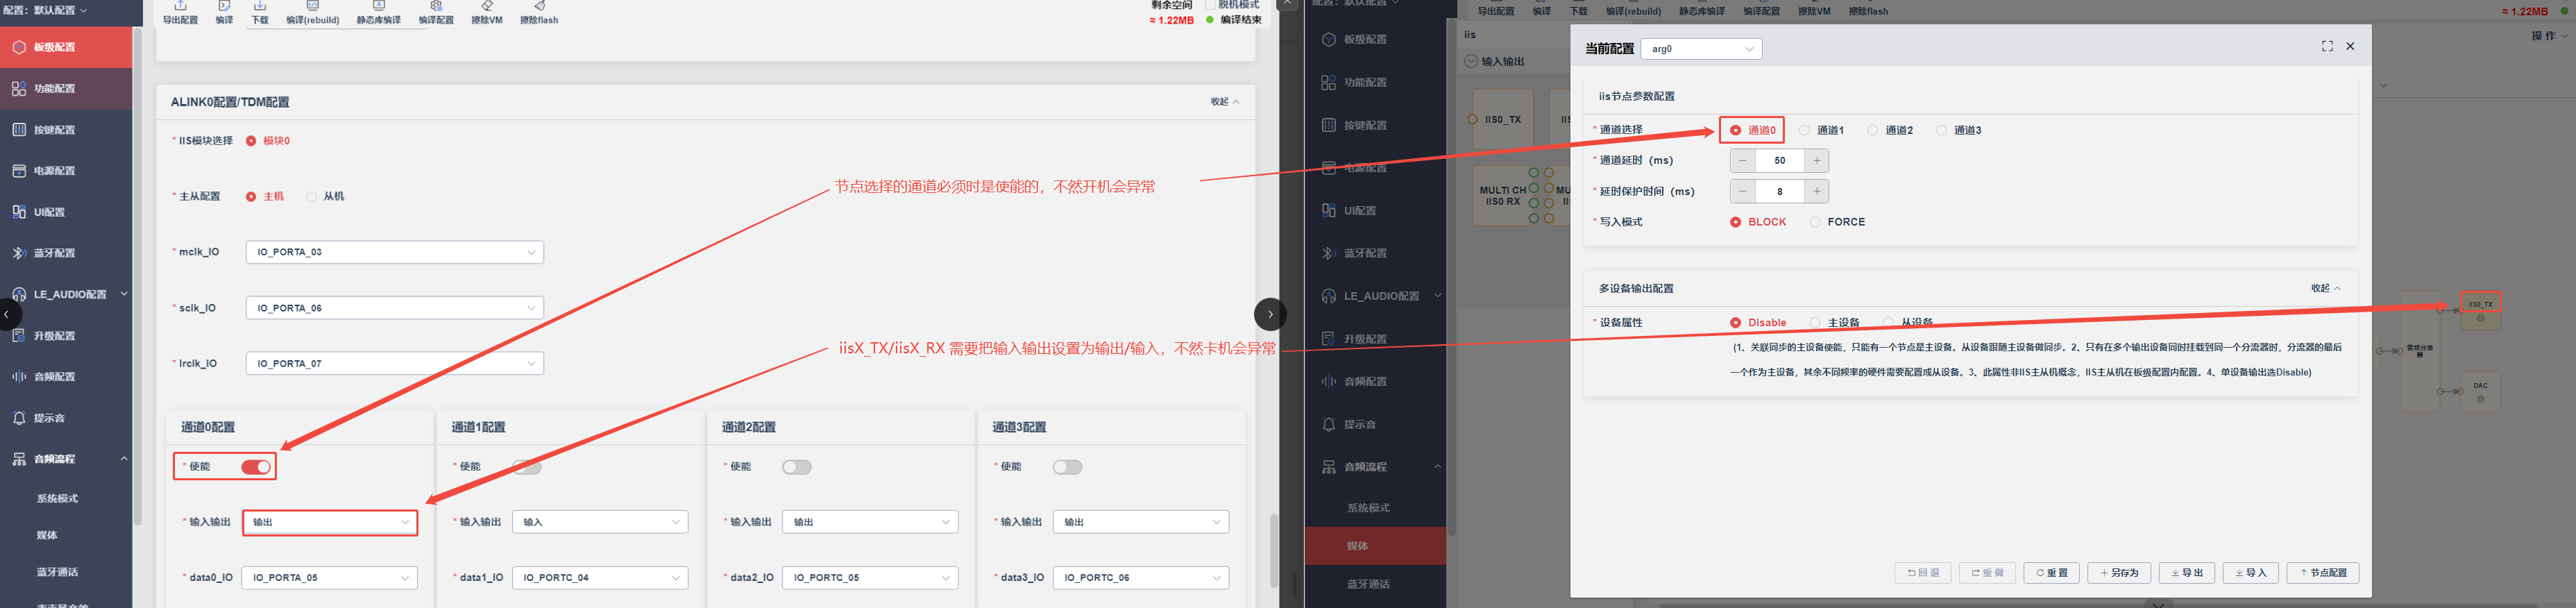Open the lrclk_IO dropdown
2576x608 pixels.
(394, 364)
